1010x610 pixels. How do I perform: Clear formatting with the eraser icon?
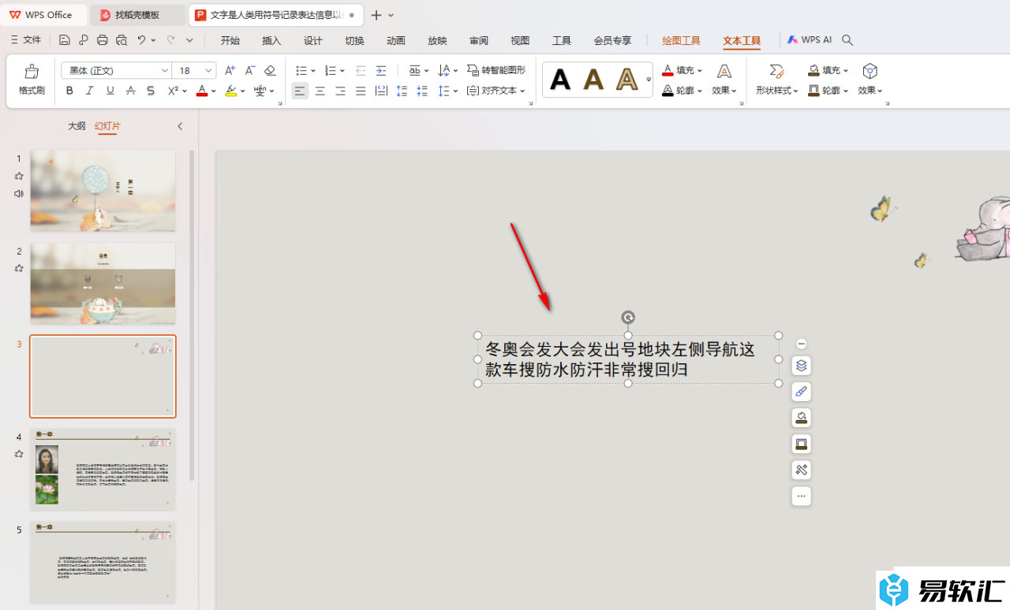click(x=270, y=71)
